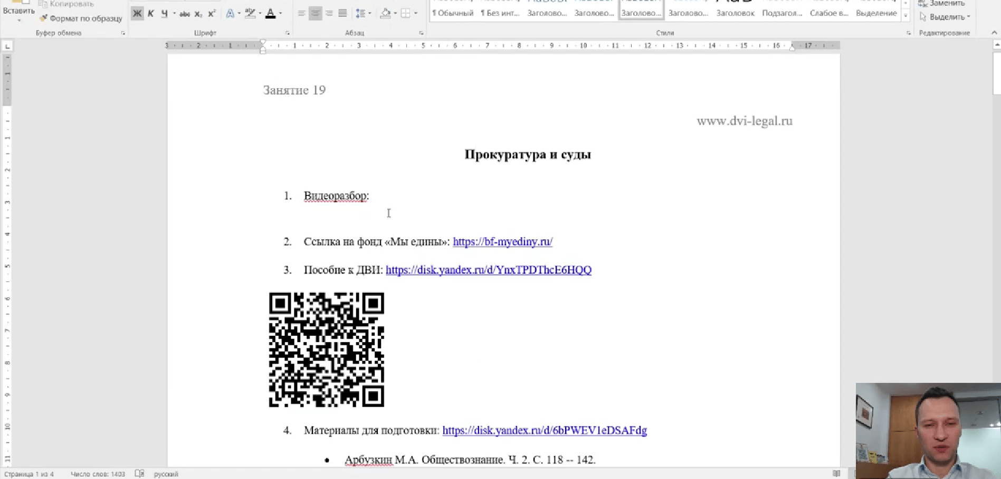Click Формат по образцу format painter
The image size is (1001, 479).
[x=81, y=18]
